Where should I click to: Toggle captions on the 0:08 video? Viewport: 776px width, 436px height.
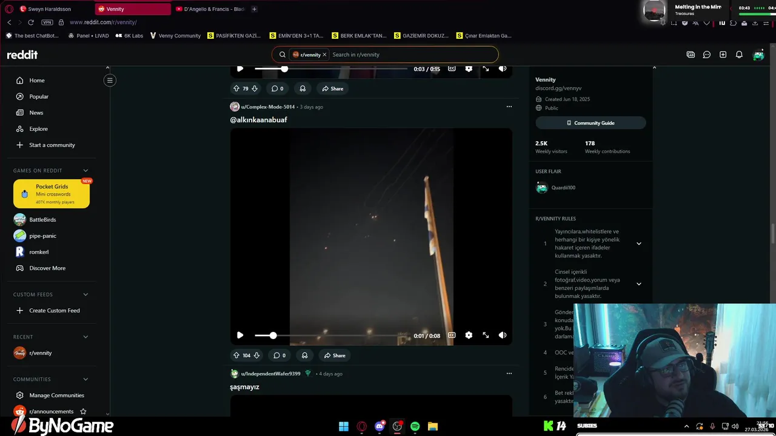click(x=452, y=335)
